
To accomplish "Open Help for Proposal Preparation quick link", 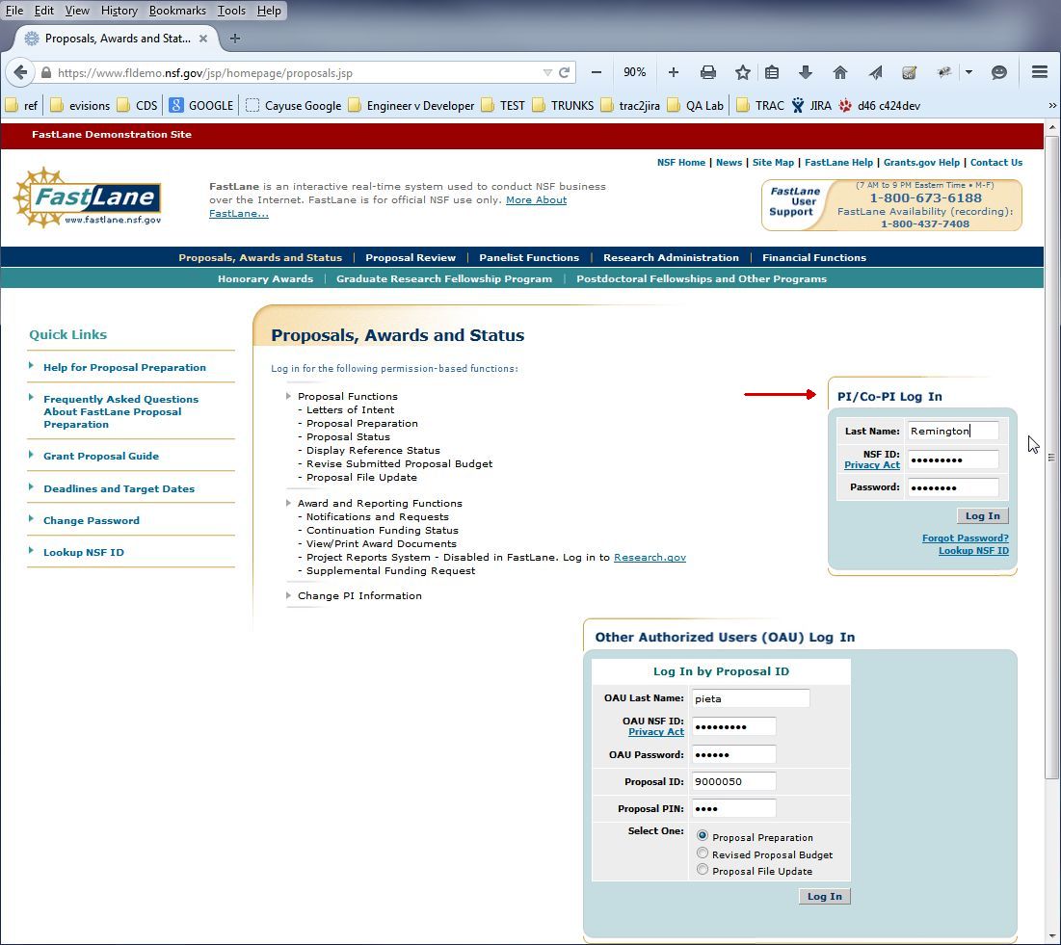I will tap(124, 367).
